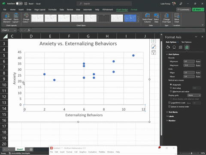
Task: Open the Home tab
Action: (x=13, y=9)
